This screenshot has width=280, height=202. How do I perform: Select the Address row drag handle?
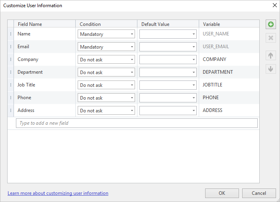[x=11, y=110]
